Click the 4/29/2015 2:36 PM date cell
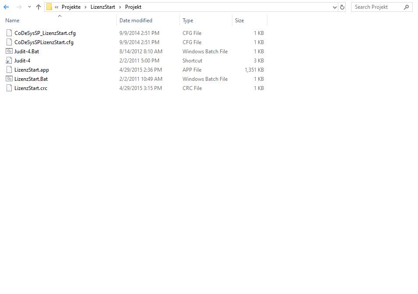The image size is (418, 294). point(141,70)
